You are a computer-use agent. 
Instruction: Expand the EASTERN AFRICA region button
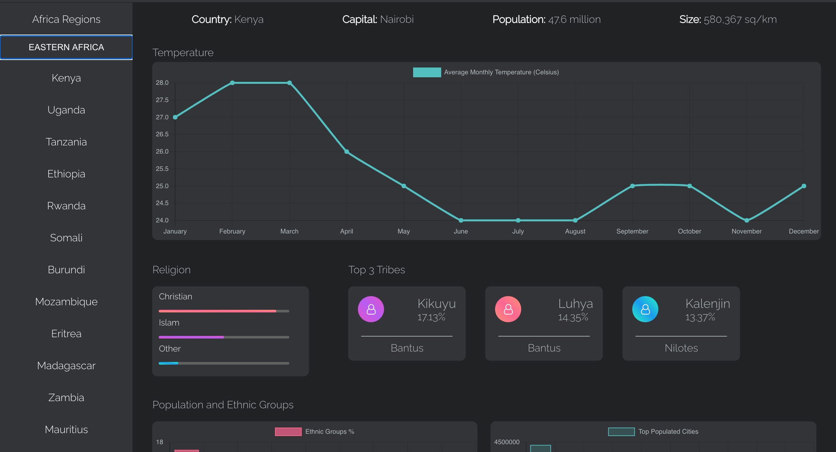66,47
